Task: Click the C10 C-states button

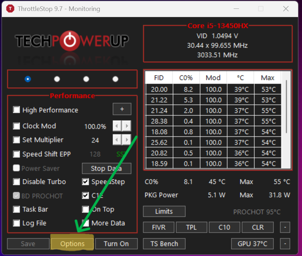Action: tap(224, 227)
